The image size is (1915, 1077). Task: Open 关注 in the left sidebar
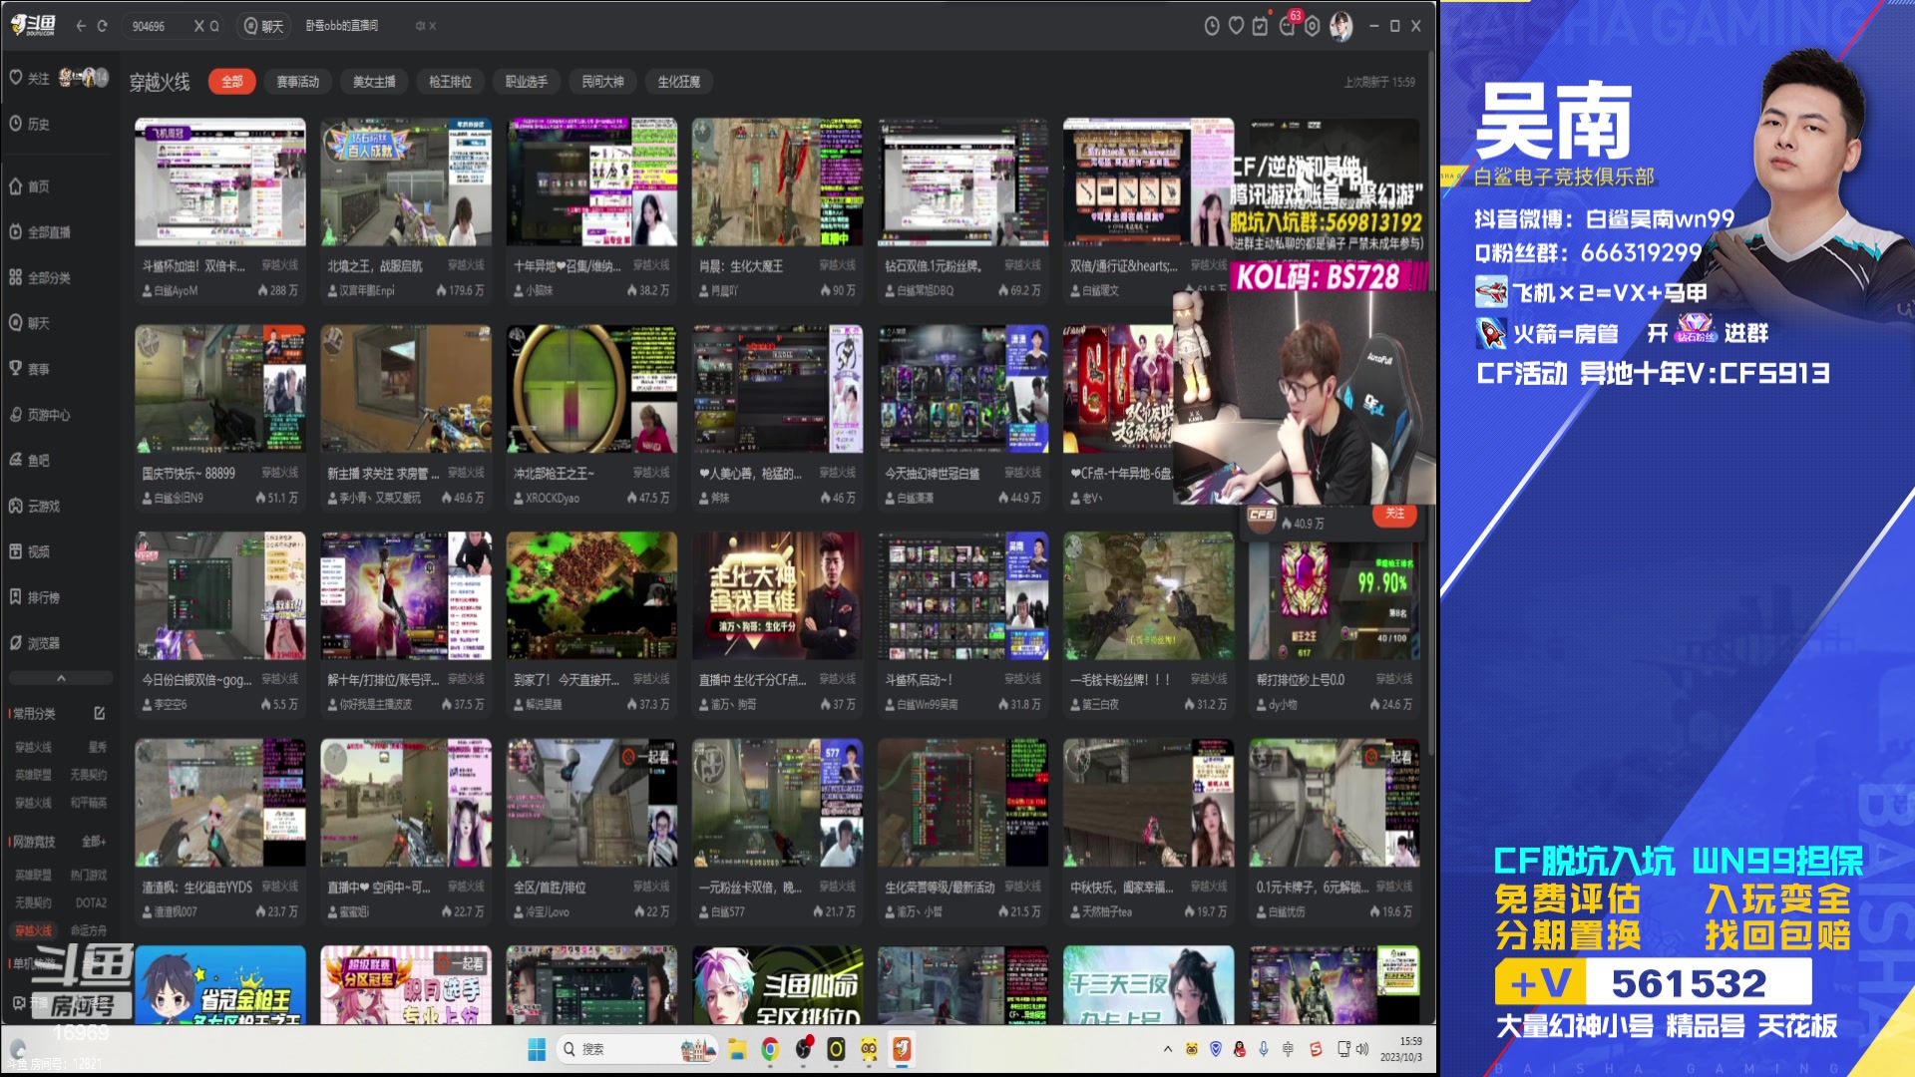29,78
